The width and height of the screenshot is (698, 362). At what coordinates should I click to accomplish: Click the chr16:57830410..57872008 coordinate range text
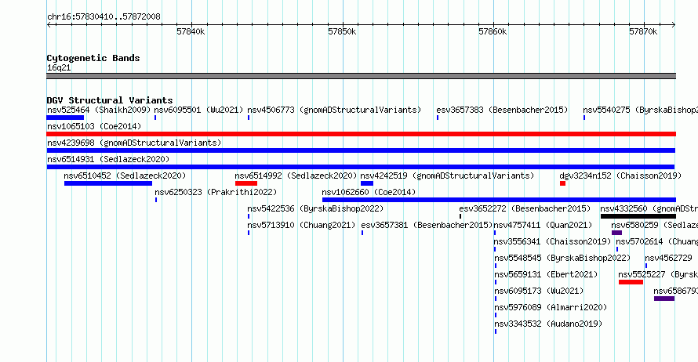pyautogui.click(x=104, y=17)
